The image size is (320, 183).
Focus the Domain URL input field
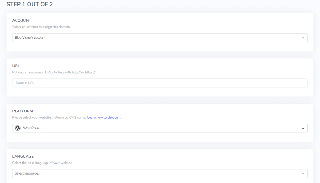pos(160,83)
